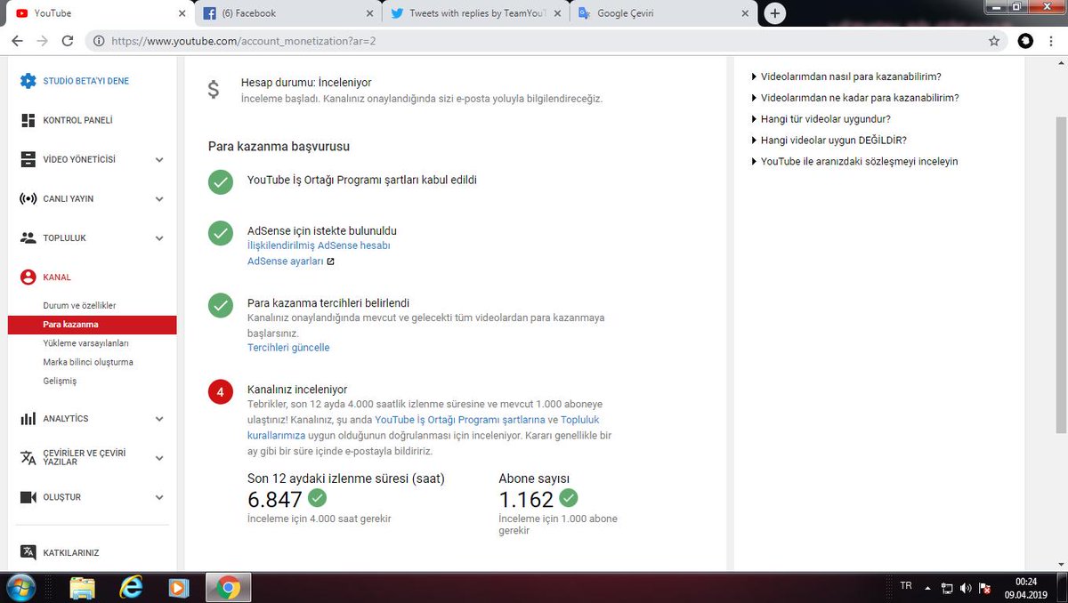Click the Video Yöneticisi icon
The height and width of the screenshot is (603, 1068).
point(28,159)
